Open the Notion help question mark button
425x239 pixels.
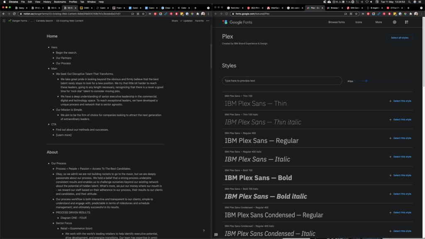click(x=203, y=231)
